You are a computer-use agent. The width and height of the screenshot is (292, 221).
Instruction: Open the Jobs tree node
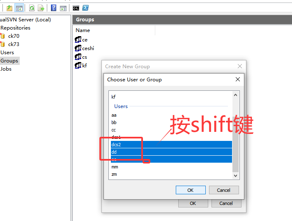(6, 69)
